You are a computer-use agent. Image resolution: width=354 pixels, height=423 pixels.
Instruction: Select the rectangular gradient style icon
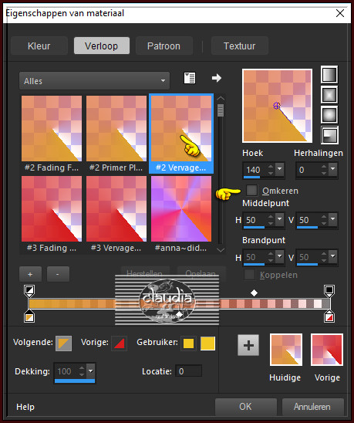[x=329, y=95]
